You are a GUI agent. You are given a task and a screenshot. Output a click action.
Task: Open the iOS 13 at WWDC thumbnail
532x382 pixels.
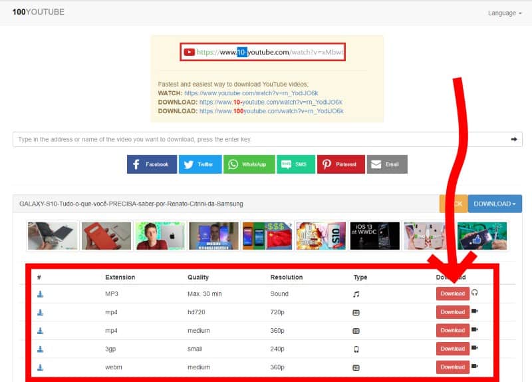(x=374, y=236)
